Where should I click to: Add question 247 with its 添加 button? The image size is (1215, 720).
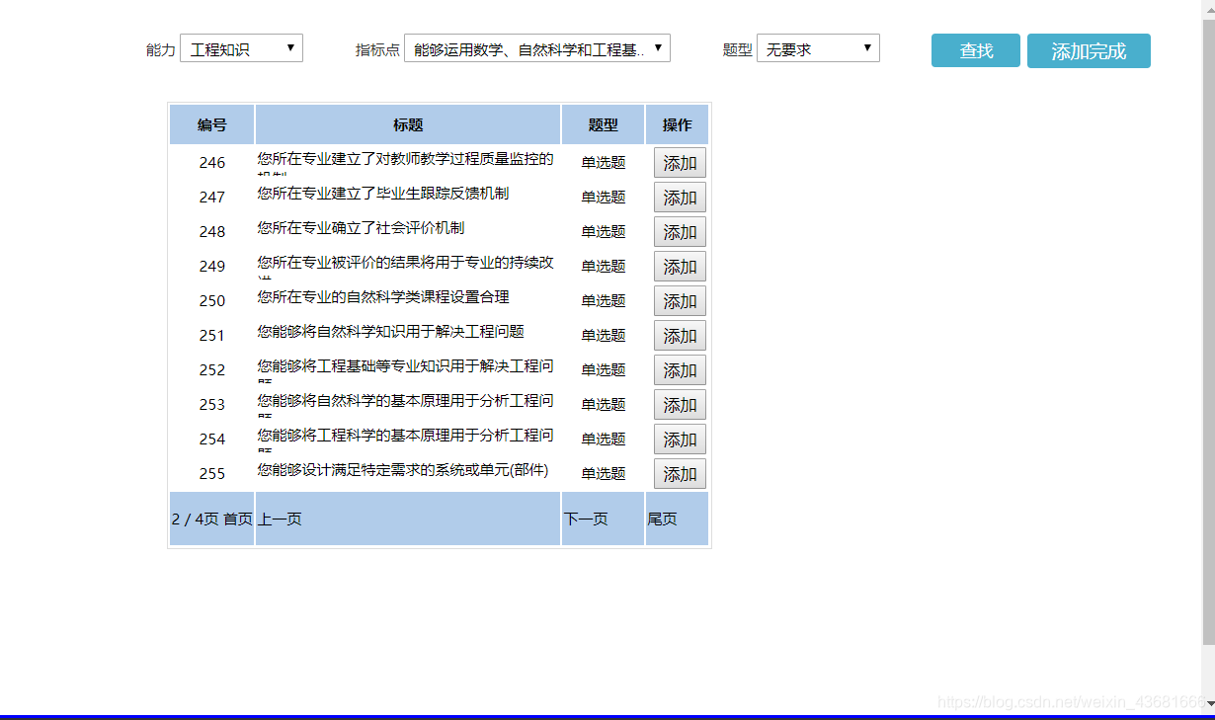pyautogui.click(x=680, y=198)
